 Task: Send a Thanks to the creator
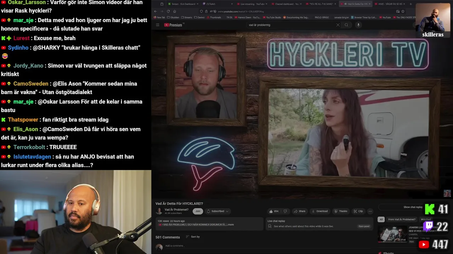coord(341,211)
